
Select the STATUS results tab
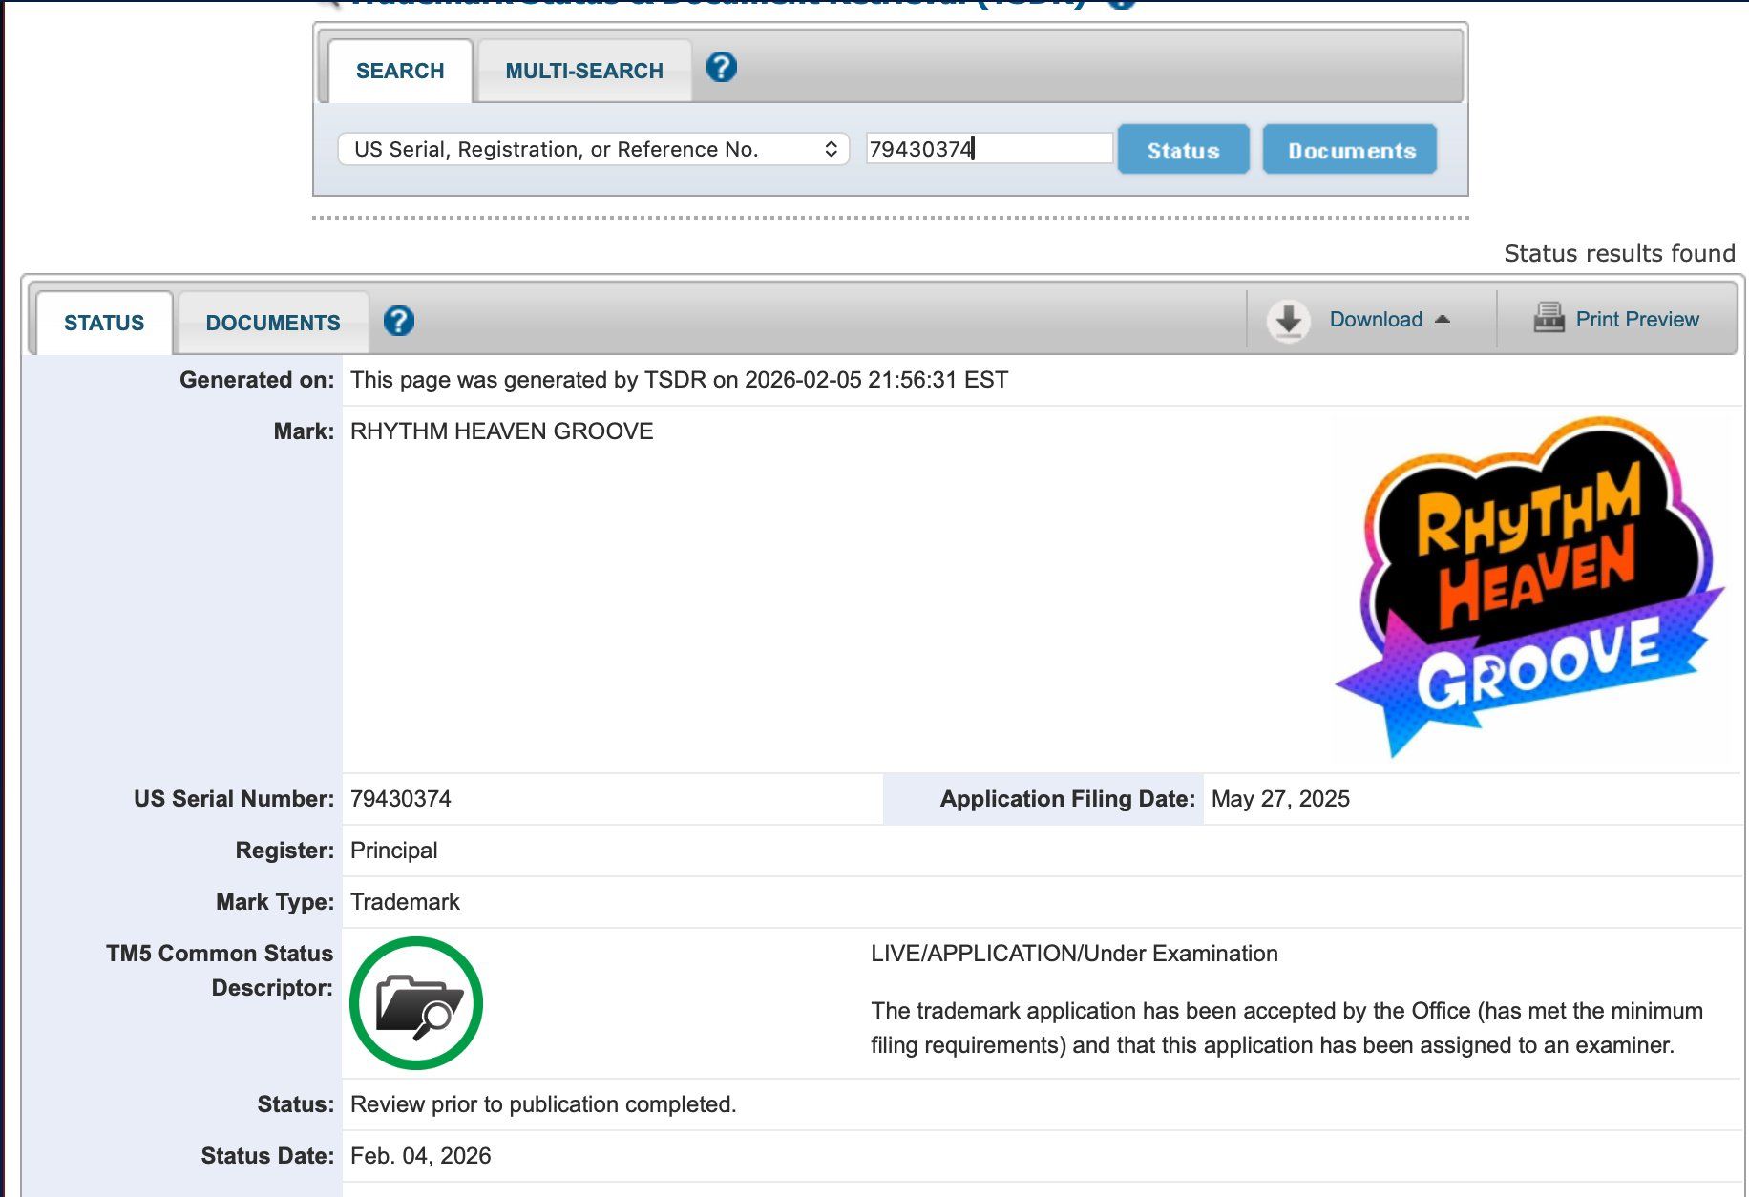(x=104, y=323)
